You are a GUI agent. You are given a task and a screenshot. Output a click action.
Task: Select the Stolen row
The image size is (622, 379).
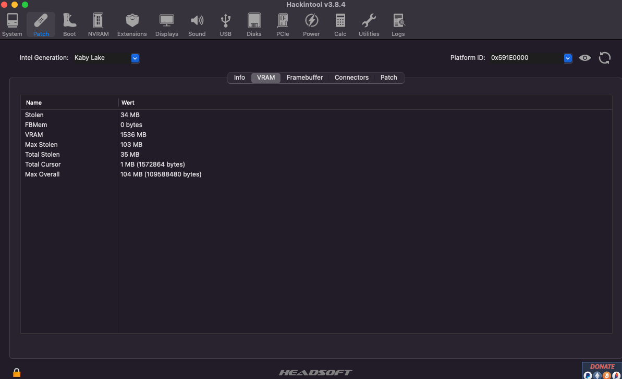coord(316,115)
